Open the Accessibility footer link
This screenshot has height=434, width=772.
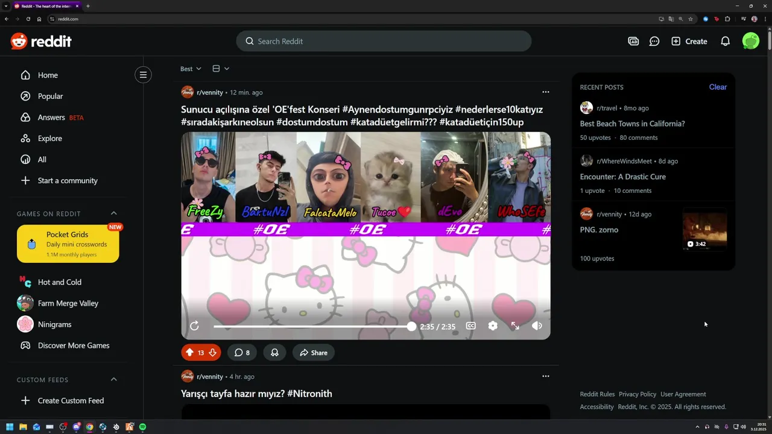pyautogui.click(x=596, y=407)
